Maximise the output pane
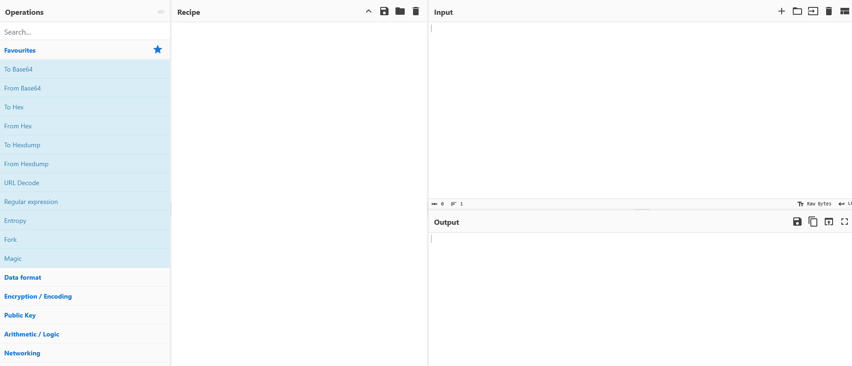Image resolution: width=852 pixels, height=366 pixels. pos(845,222)
